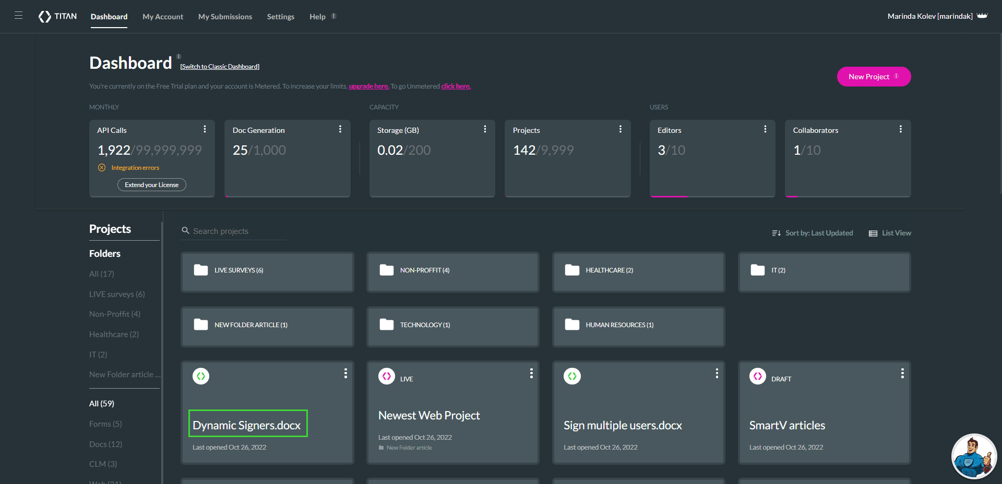Open the options menu on SmartV articles card

pos(902,373)
